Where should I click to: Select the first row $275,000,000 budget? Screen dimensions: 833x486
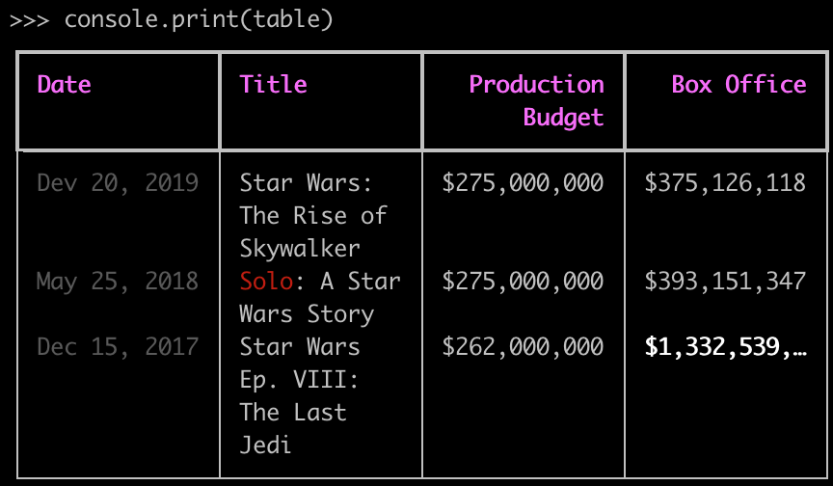tap(524, 184)
